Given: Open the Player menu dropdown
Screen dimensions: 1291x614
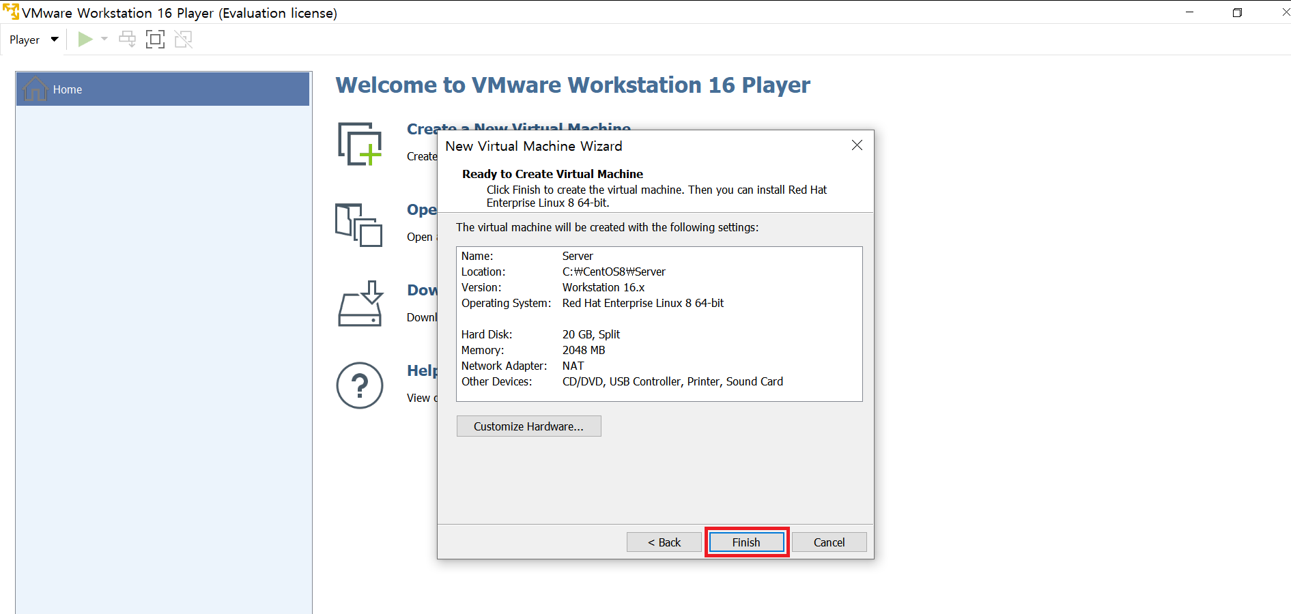Looking at the screenshot, I should pos(33,40).
